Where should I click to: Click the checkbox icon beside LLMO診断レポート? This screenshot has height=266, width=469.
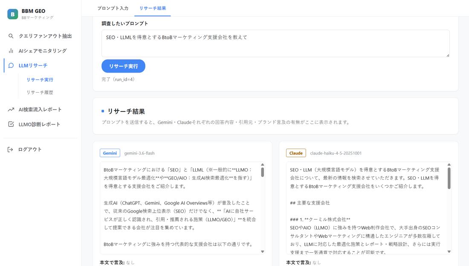click(x=11, y=124)
